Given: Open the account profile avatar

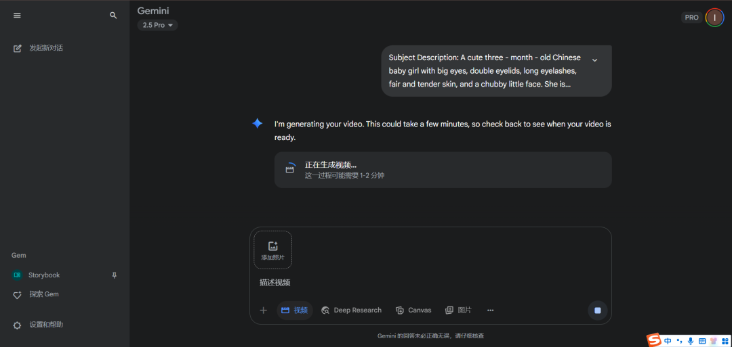Looking at the screenshot, I should coord(714,18).
